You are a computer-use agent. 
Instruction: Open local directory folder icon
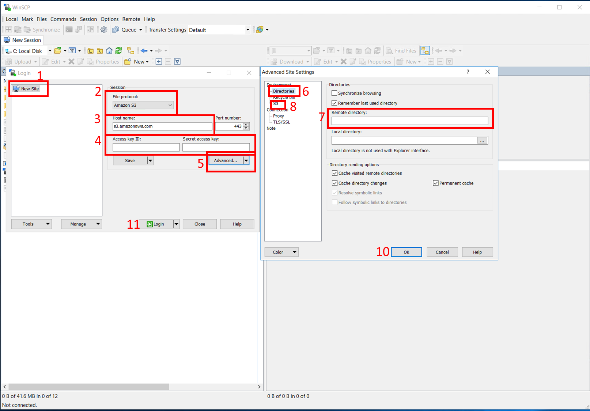point(58,50)
